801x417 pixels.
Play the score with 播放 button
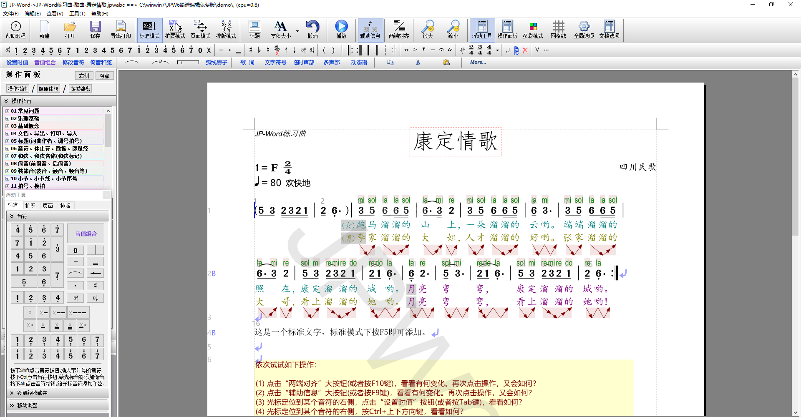point(341,30)
